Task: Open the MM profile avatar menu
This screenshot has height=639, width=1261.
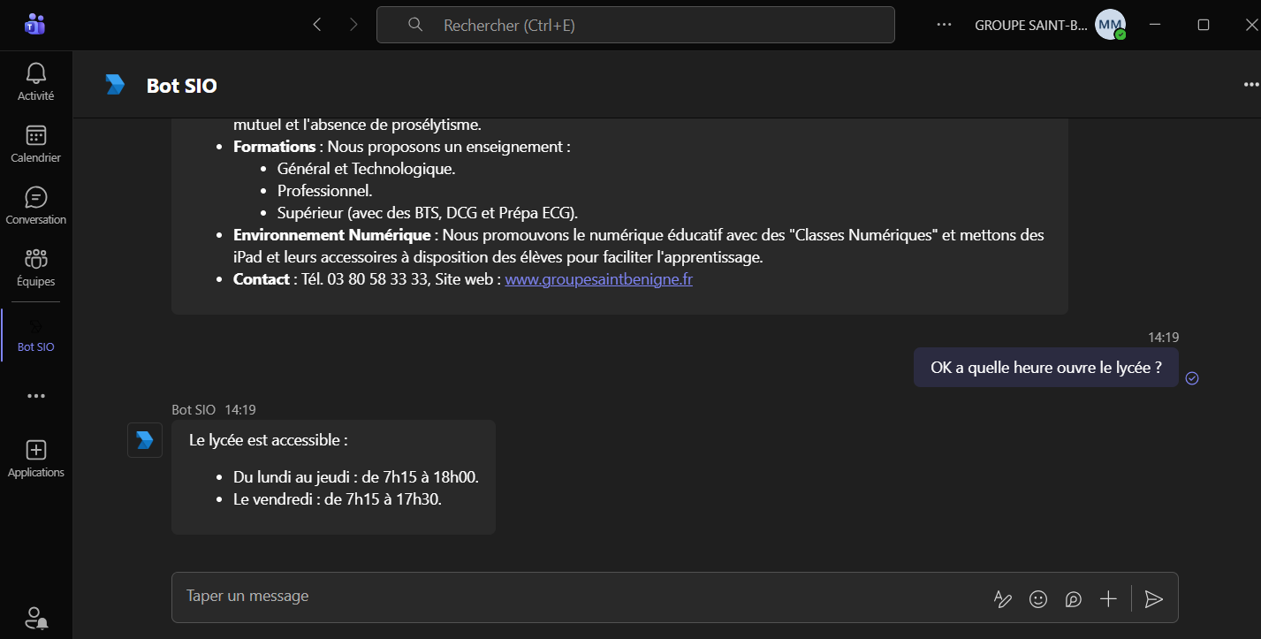Action: (1110, 26)
